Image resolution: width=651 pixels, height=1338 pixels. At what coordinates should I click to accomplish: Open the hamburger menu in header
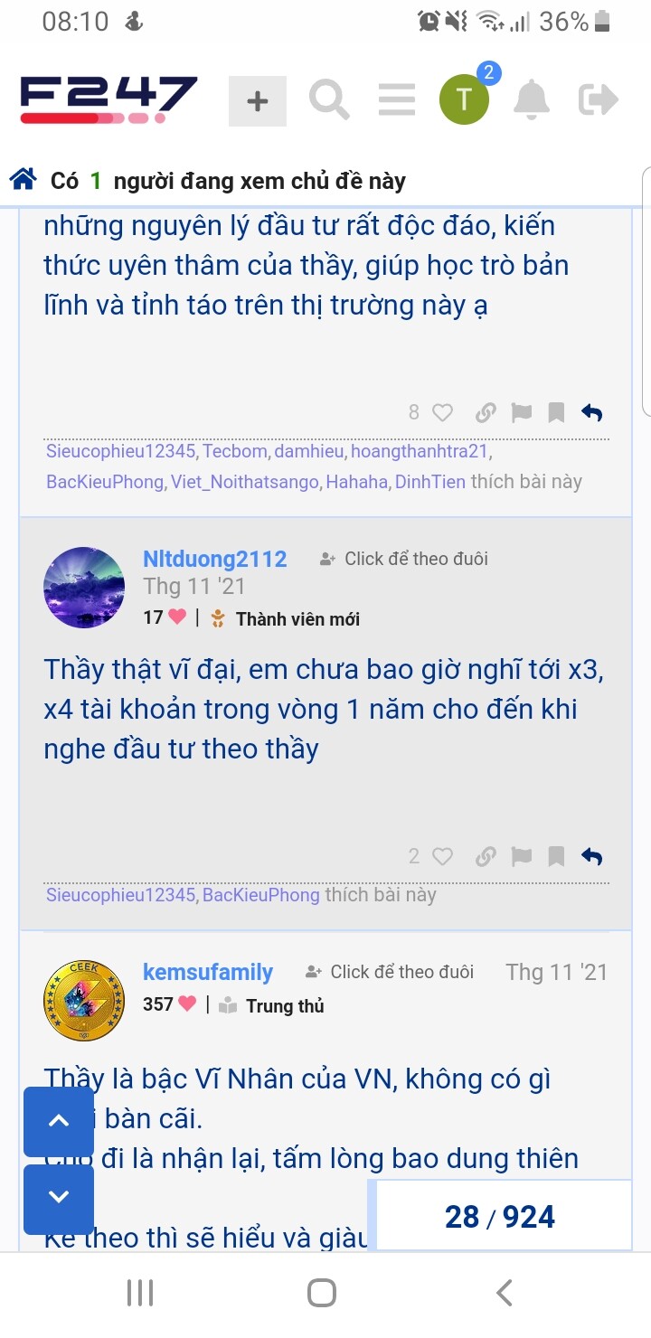pos(396,99)
